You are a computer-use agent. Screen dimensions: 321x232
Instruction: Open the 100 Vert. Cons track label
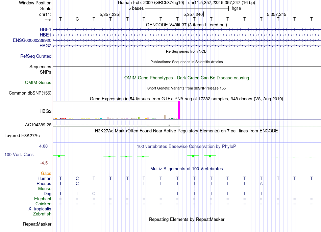[19, 154]
